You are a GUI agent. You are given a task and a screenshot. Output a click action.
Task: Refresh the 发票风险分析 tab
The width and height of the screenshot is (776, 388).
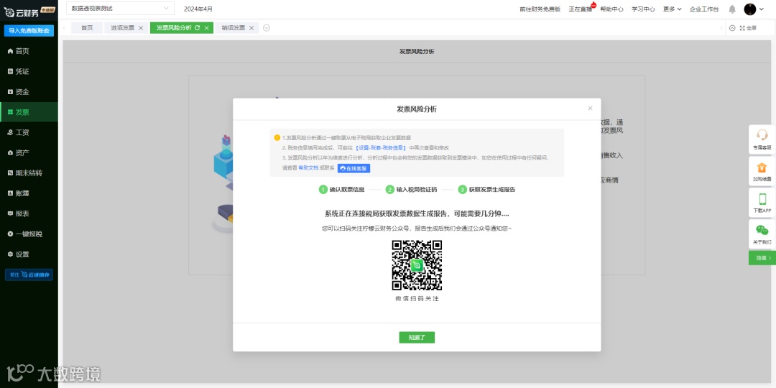tap(198, 28)
